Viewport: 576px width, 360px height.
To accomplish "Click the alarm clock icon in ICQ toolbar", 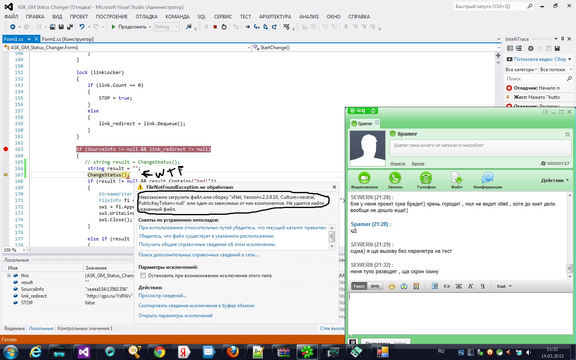I will [x=416, y=286].
